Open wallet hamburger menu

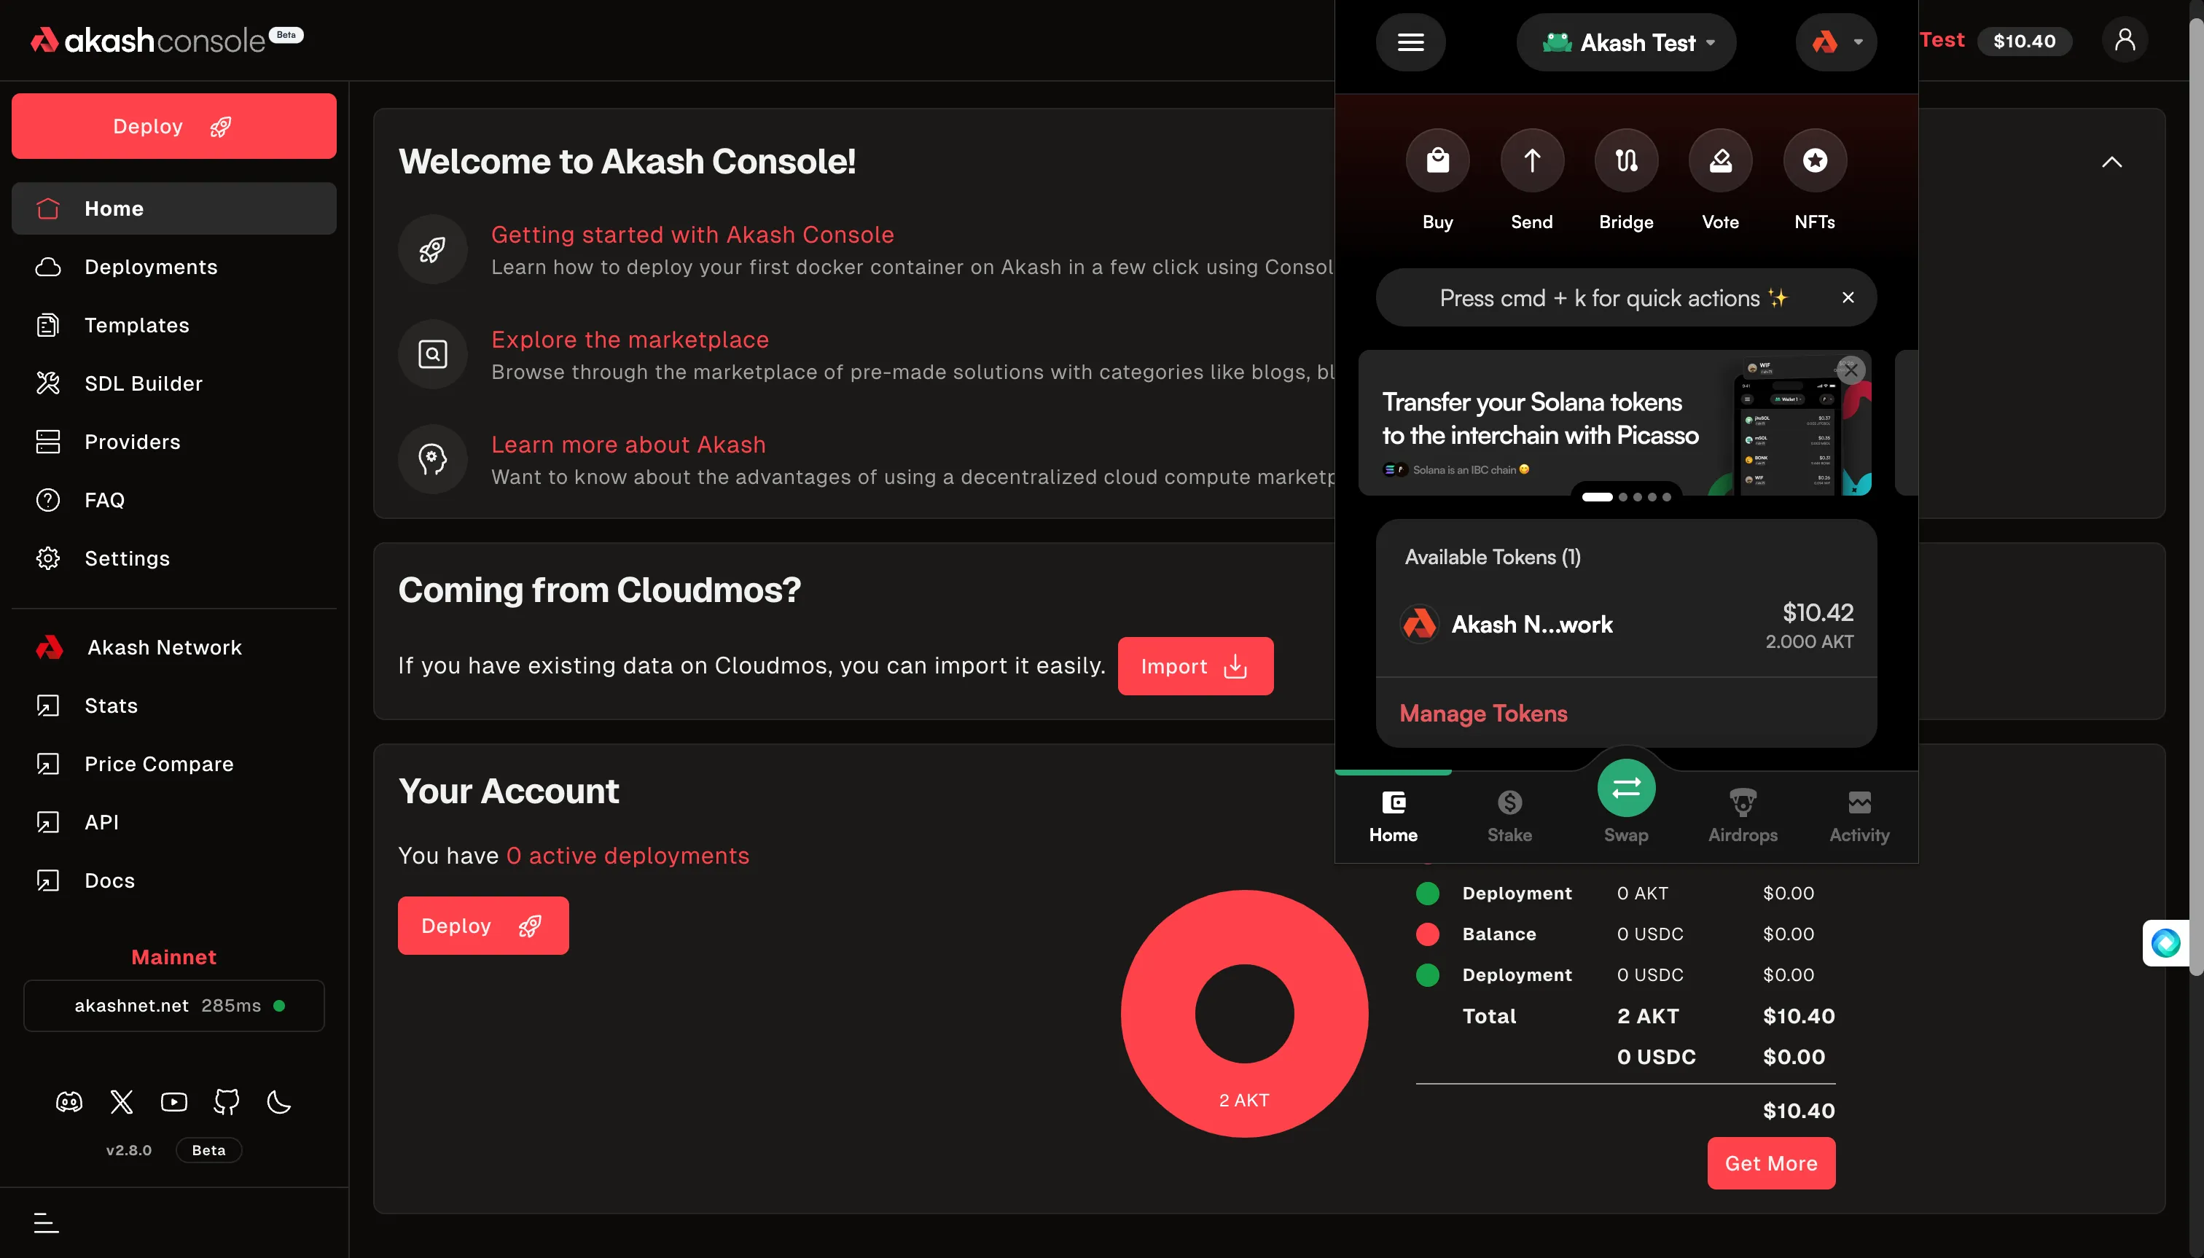click(x=1410, y=42)
